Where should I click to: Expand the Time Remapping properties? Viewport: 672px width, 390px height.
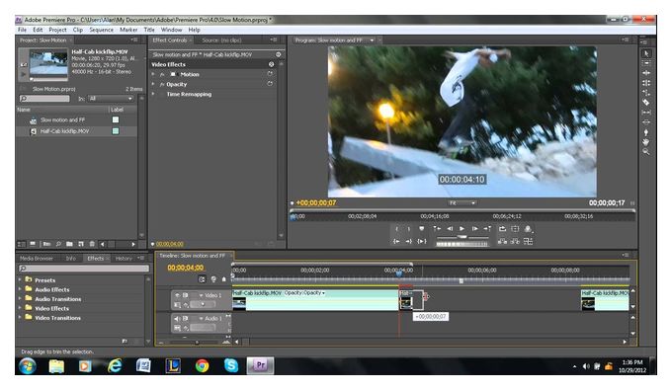(x=153, y=94)
